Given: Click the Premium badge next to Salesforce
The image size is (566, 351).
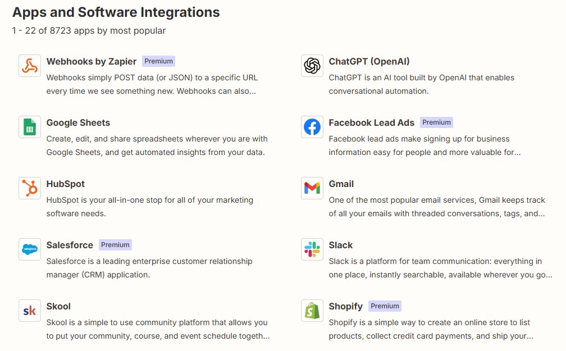Looking at the screenshot, I should point(115,245).
